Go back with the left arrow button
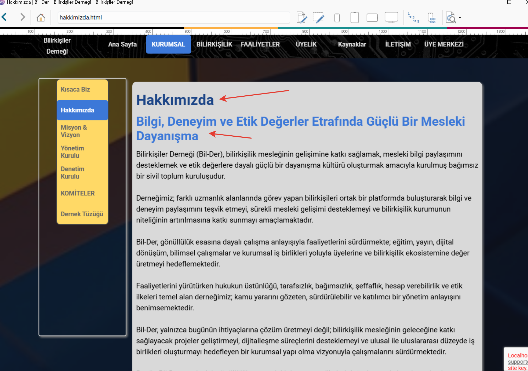 click(4, 17)
